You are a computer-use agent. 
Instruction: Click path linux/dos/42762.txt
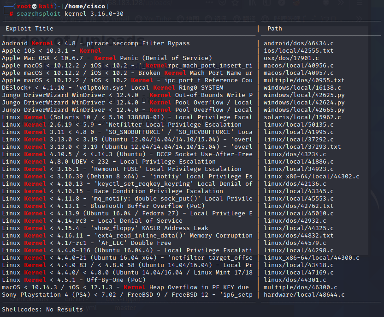pyautogui.click(x=299, y=206)
